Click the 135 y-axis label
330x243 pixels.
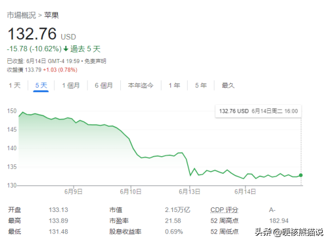tap(12, 167)
